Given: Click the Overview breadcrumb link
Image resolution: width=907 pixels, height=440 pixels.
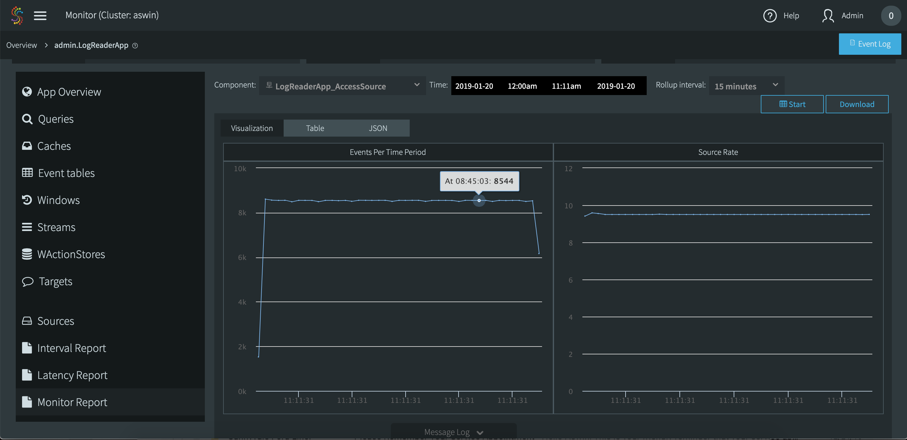Looking at the screenshot, I should [21, 45].
